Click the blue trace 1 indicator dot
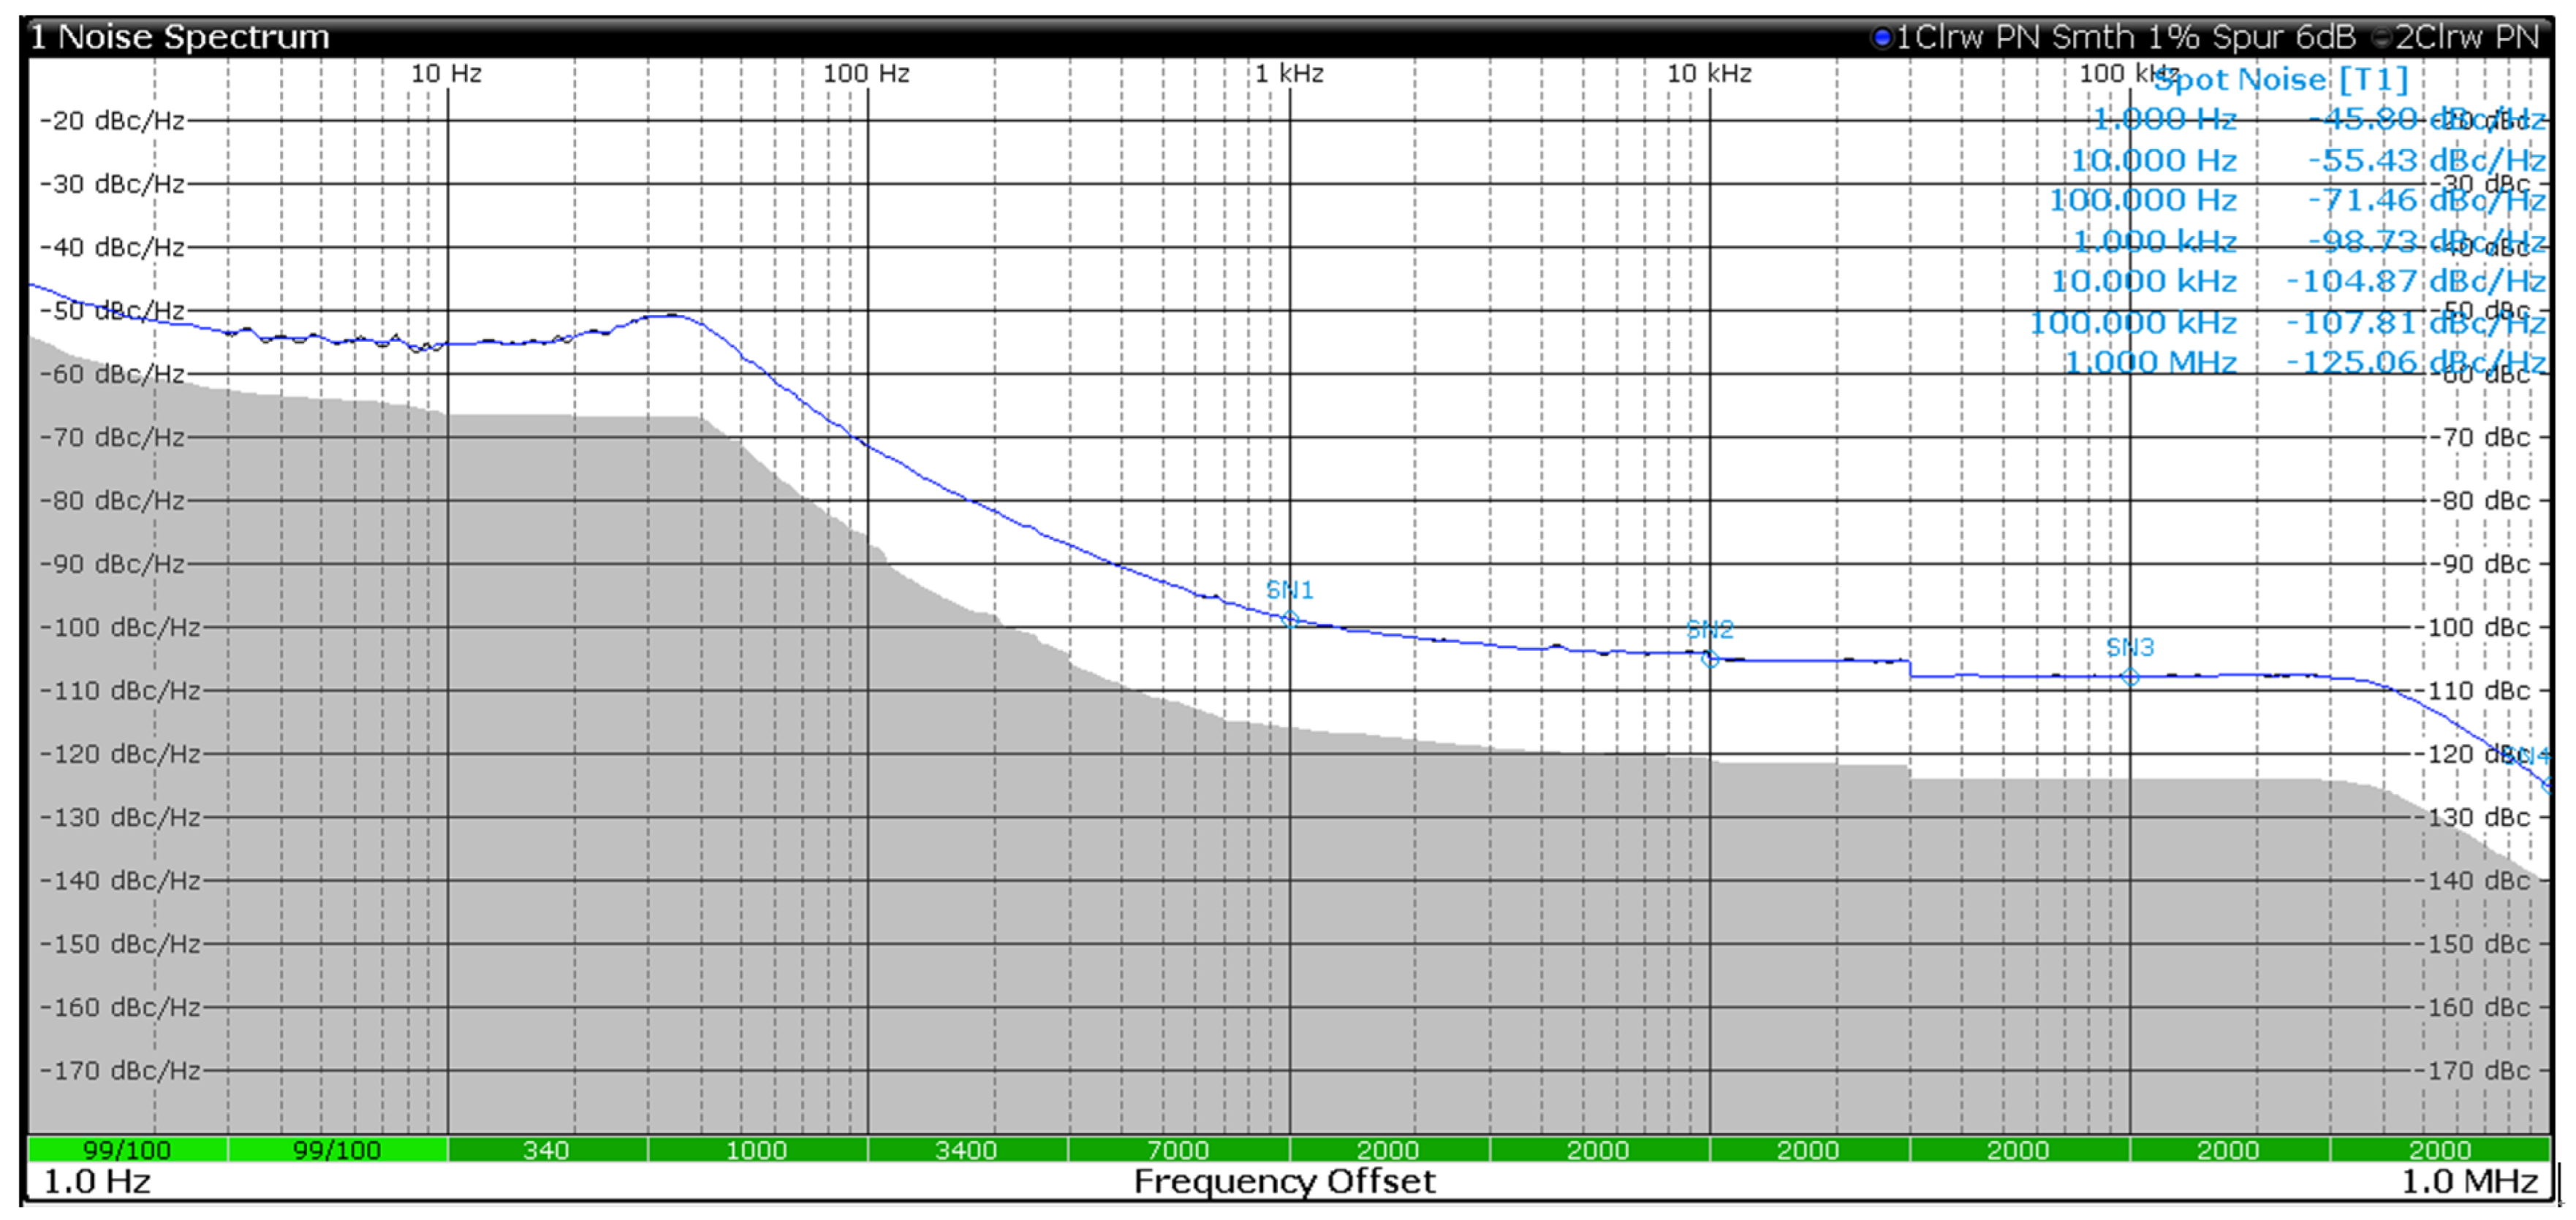 (1882, 38)
